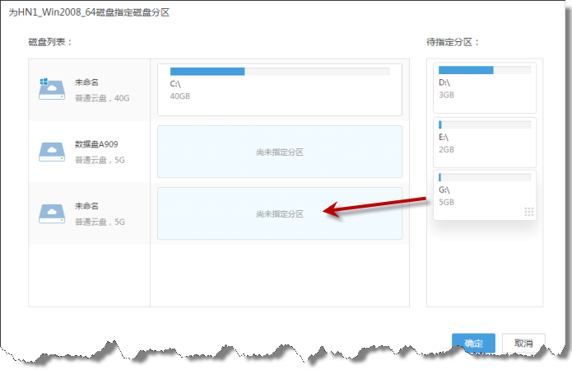Select the 数据盘A909 disk name
Image resolution: width=572 pixels, height=370 pixels.
pos(95,143)
